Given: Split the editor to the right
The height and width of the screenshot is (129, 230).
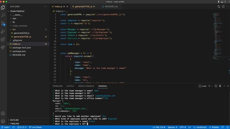Looking at the screenshot, I should (x=223, y=6).
